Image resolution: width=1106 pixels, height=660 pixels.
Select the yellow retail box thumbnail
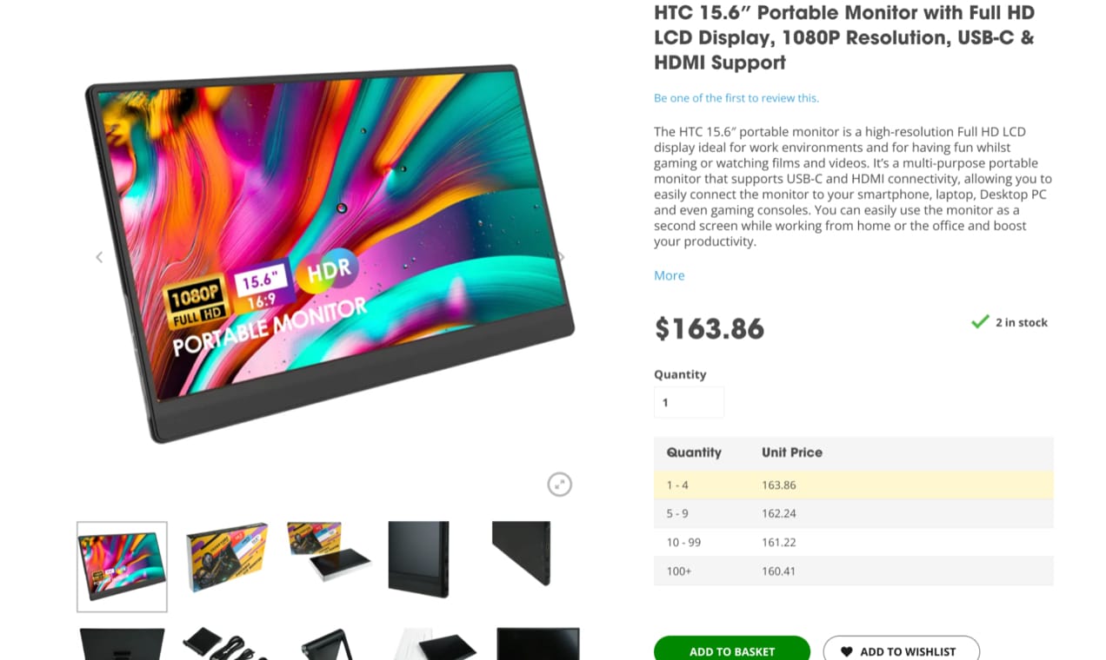(227, 557)
